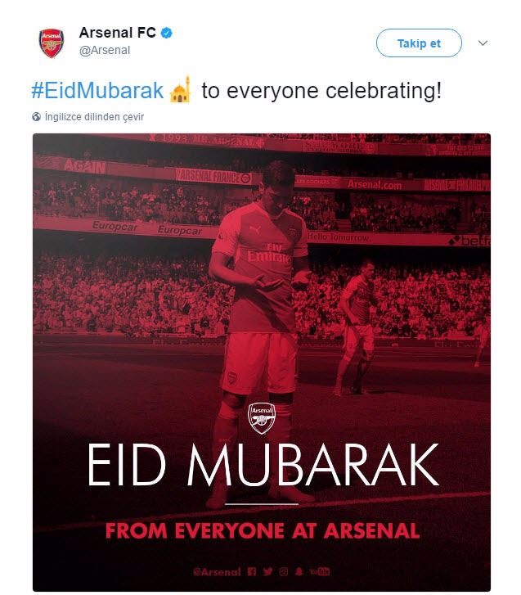Screen dimensions: 521x595
Task: Click the Snapchat ghost icon in image footer
Action: [x=299, y=571]
